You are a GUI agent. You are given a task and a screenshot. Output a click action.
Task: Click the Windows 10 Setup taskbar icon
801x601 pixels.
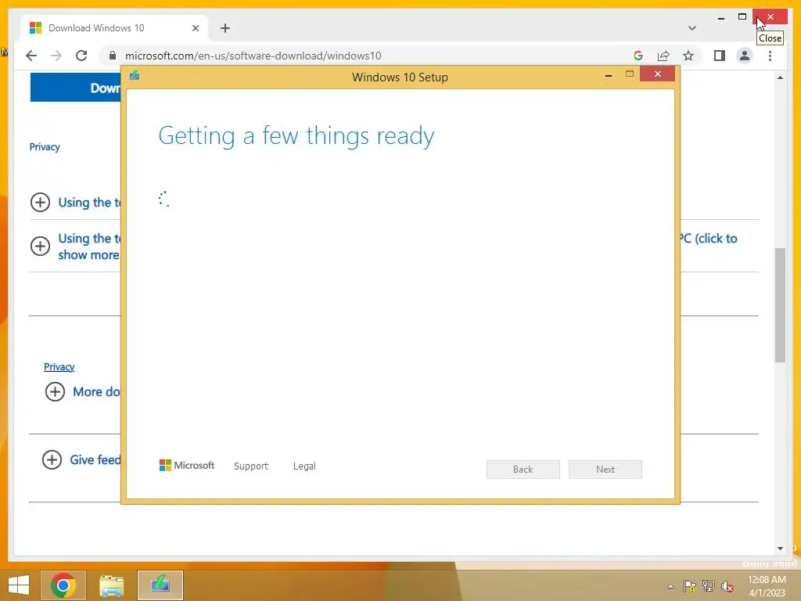(x=160, y=585)
